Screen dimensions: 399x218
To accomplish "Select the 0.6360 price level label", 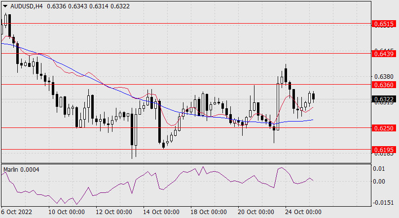I will point(383,85).
